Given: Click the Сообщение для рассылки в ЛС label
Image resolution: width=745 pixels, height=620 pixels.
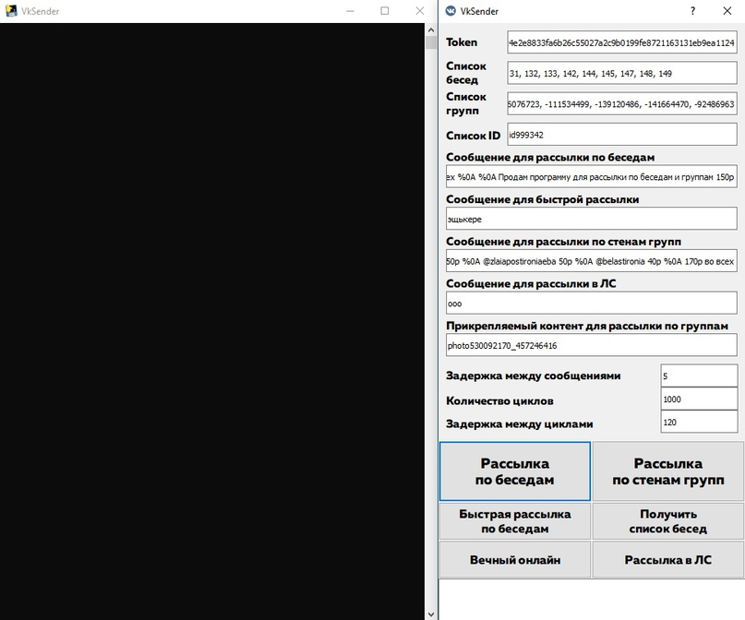Looking at the screenshot, I should point(531,283).
